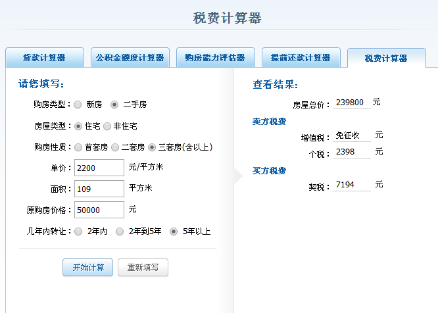Click the 单价 input field
The image size is (438, 313).
(x=99, y=168)
